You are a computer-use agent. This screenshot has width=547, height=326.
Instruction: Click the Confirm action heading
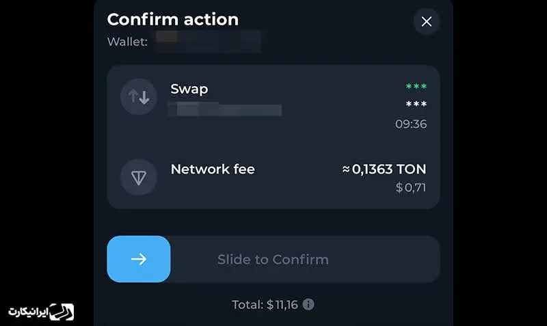pos(173,20)
